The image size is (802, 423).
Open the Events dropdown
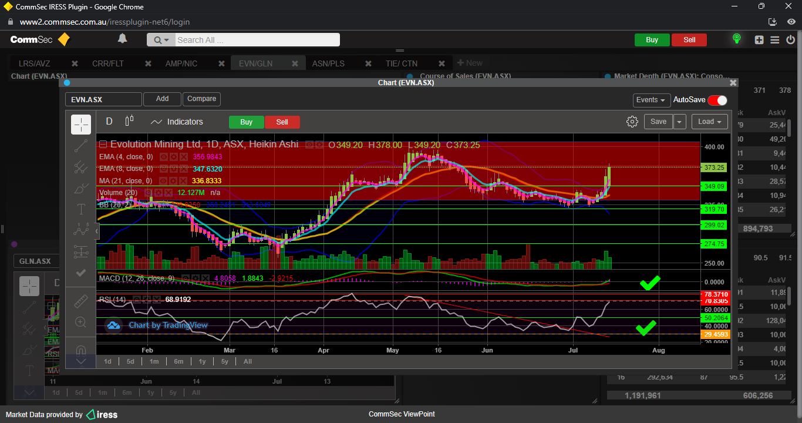click(x=651, y=100)
